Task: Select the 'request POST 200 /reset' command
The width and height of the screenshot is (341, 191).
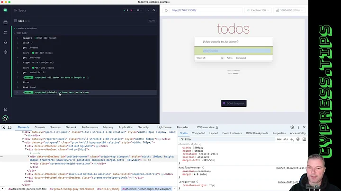Action: (85, 38)
